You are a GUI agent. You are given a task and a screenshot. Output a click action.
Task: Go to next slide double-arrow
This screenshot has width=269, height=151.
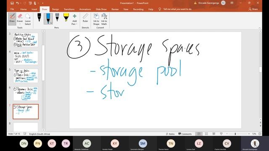[x=261, y=126]
